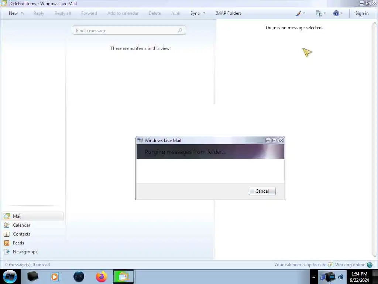Expand the Menus dropdown arrow

[x=324, y=13]
